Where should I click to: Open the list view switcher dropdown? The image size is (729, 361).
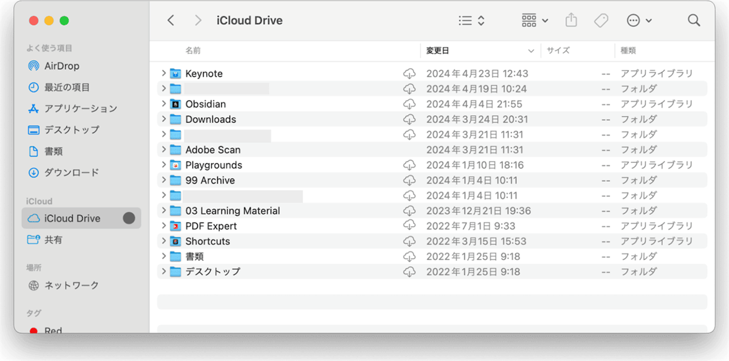471,21
